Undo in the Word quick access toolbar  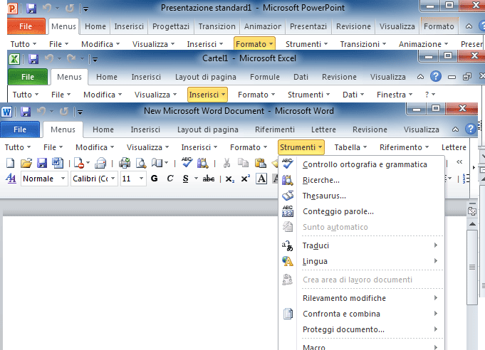41,111
